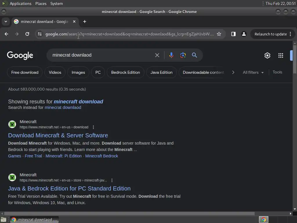This screenshot has height=223, width=297.
Task: Click the Relaunch to update button
Action: pos(271,34)
